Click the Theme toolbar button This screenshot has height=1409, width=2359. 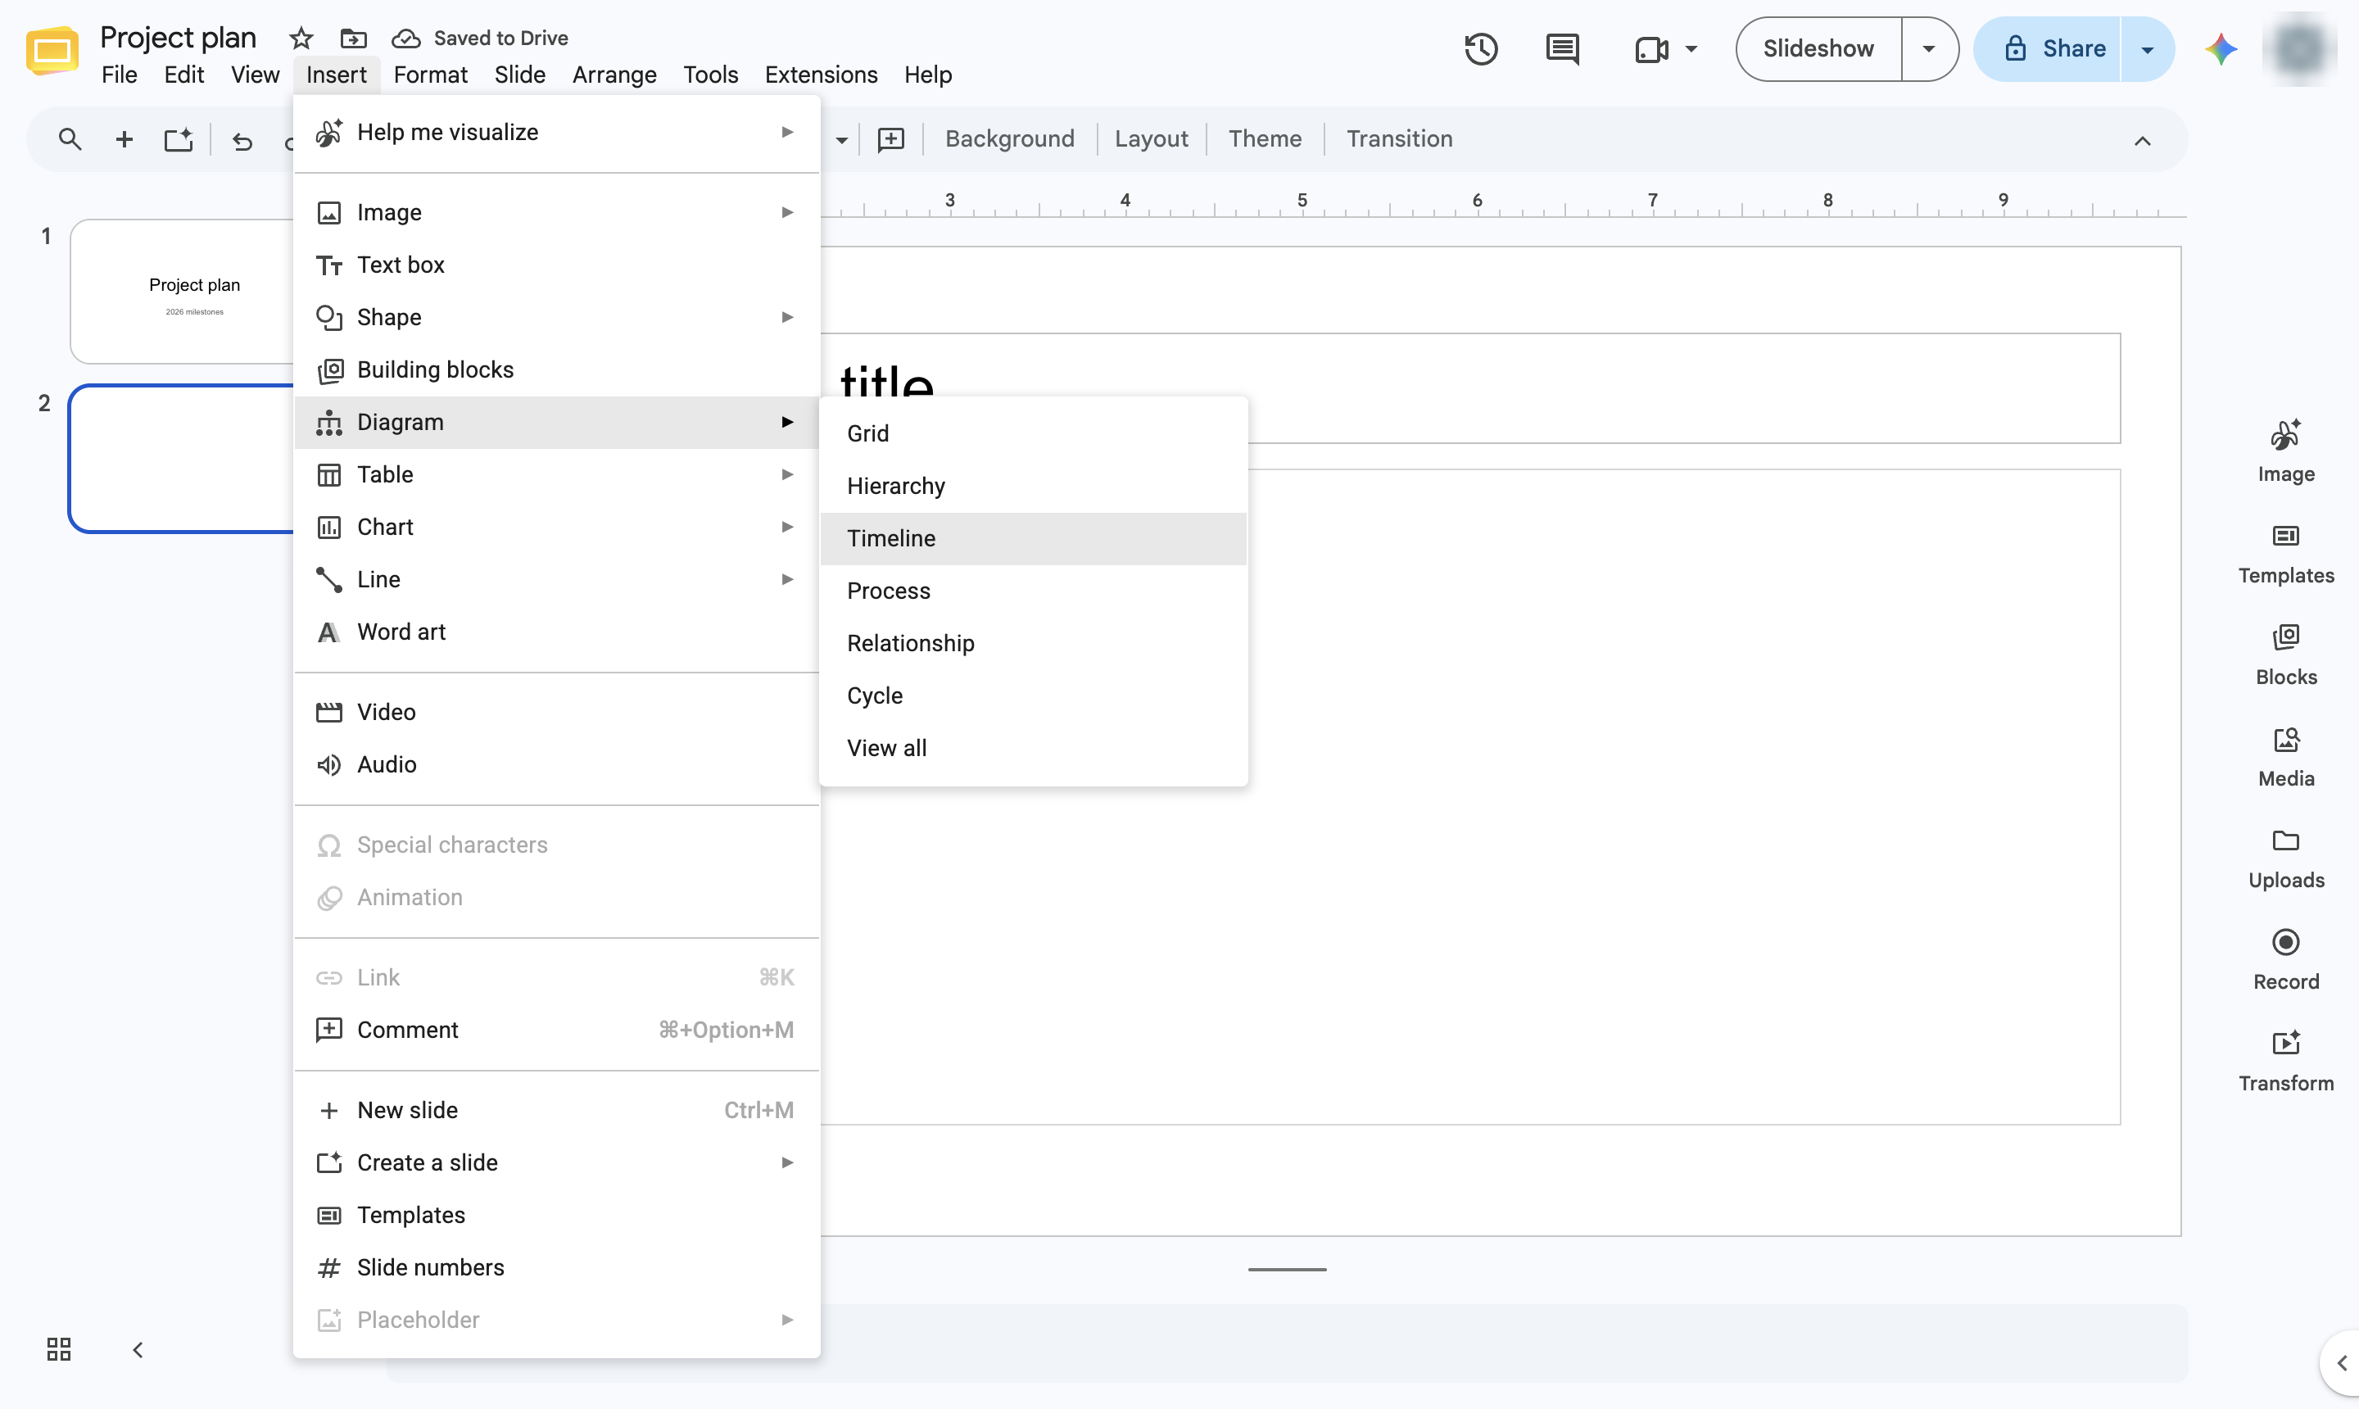point(1265,138)
